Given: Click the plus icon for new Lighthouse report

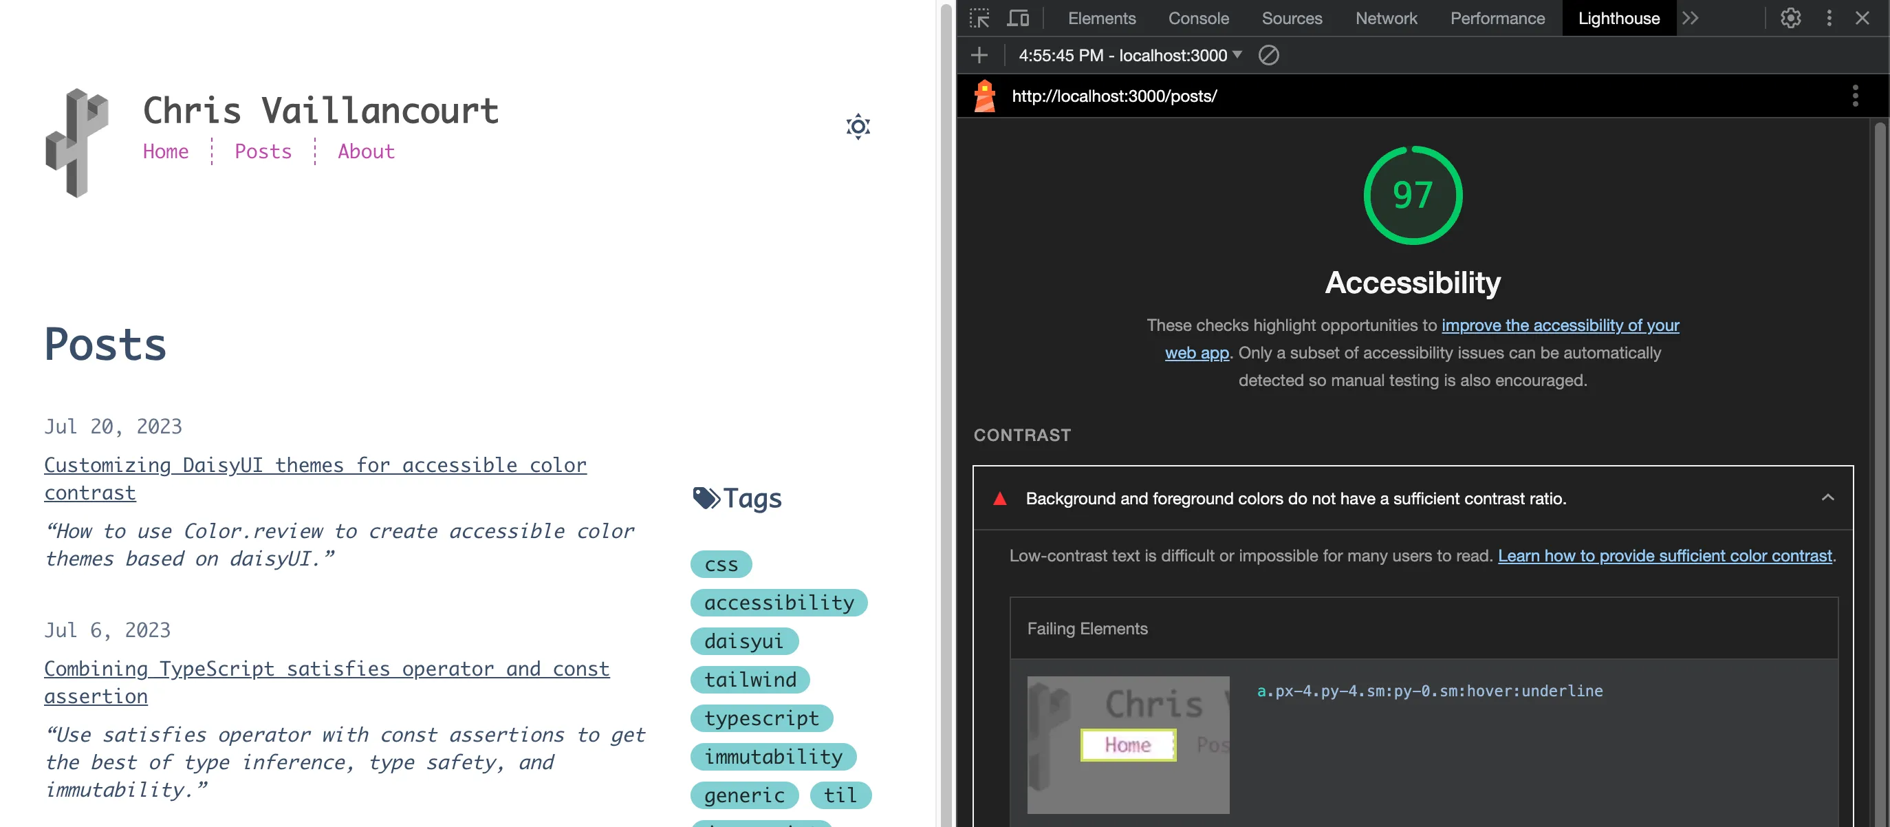Looking at the screenshot, I should point(979,55).
